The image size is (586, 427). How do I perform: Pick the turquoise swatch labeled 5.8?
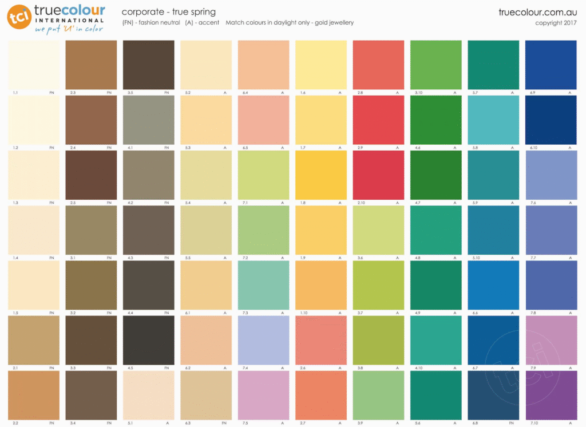[493, 120]
